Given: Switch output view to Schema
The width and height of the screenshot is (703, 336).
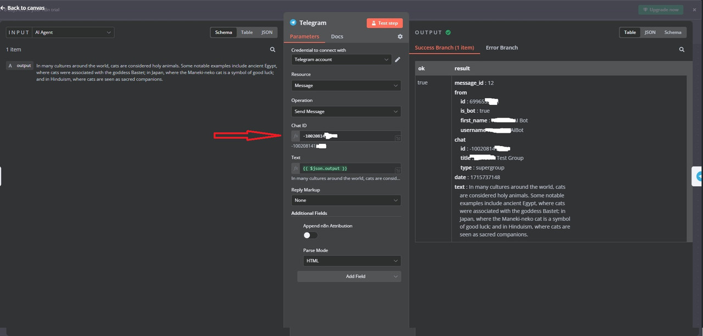Looking at the screenshot, I should coord(673,32).
